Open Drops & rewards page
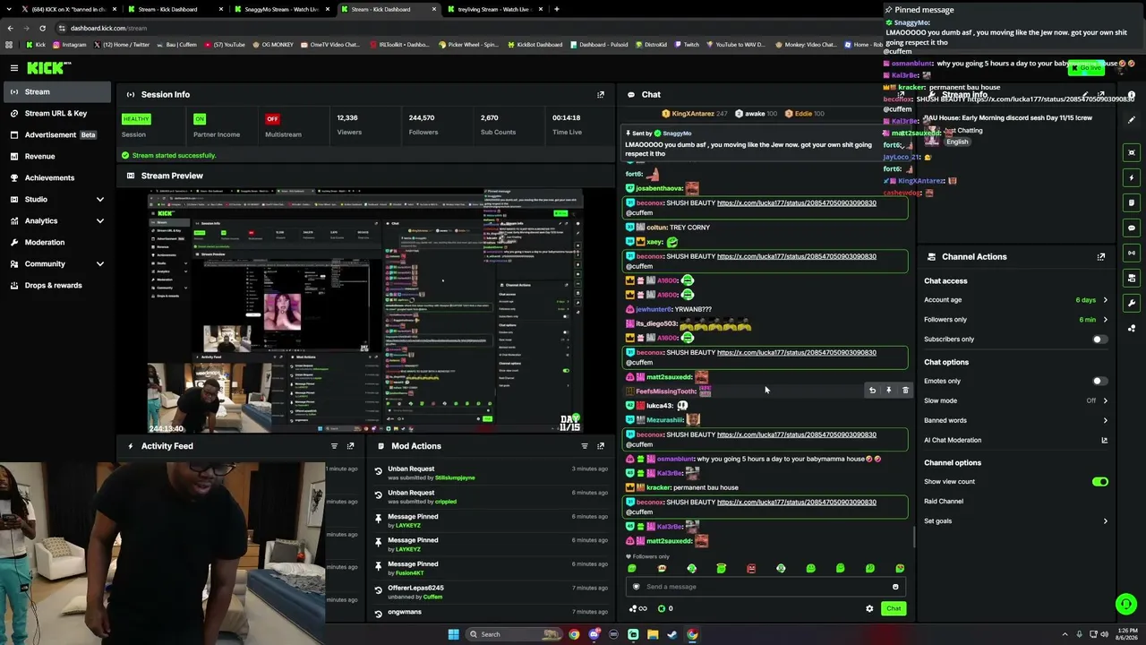 [x=56, y=285]
